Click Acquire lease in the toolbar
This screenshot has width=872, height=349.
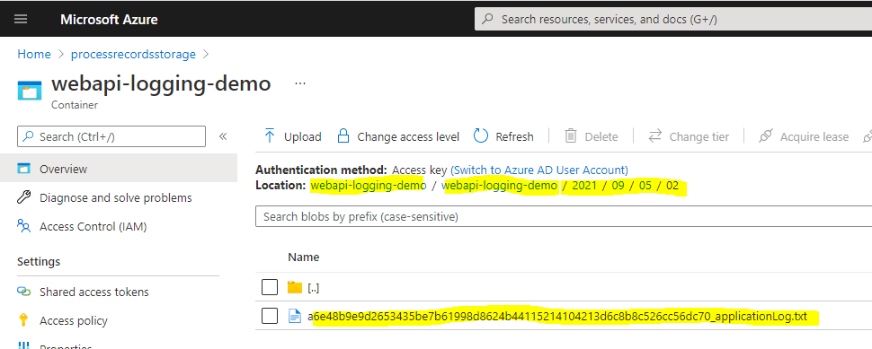(x=804, y=136)
